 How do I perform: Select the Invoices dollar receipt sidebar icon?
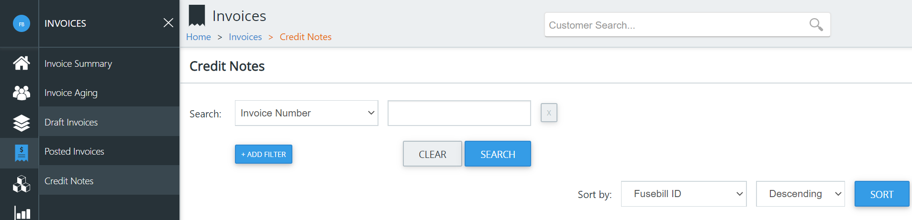pos(21,153)
